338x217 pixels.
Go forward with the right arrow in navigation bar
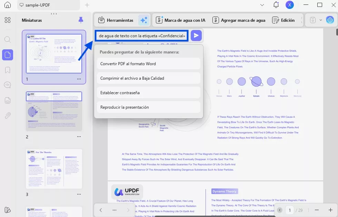[128, 210]
